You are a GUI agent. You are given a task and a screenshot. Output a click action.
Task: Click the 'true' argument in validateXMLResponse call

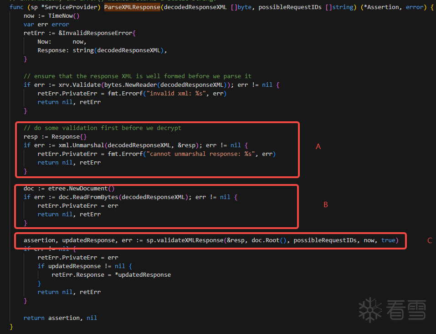(388, 240)
